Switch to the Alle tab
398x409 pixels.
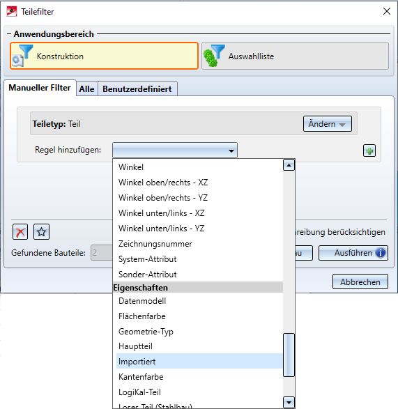(x=86, y=89)
